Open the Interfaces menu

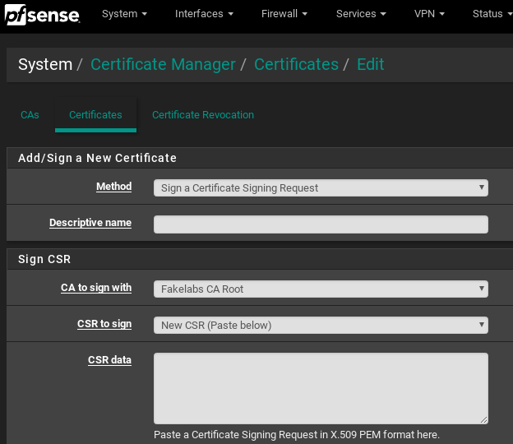click(204, 14)
